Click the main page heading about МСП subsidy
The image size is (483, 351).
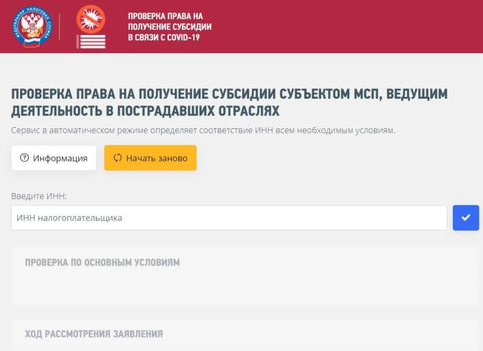tap(229, 102)
